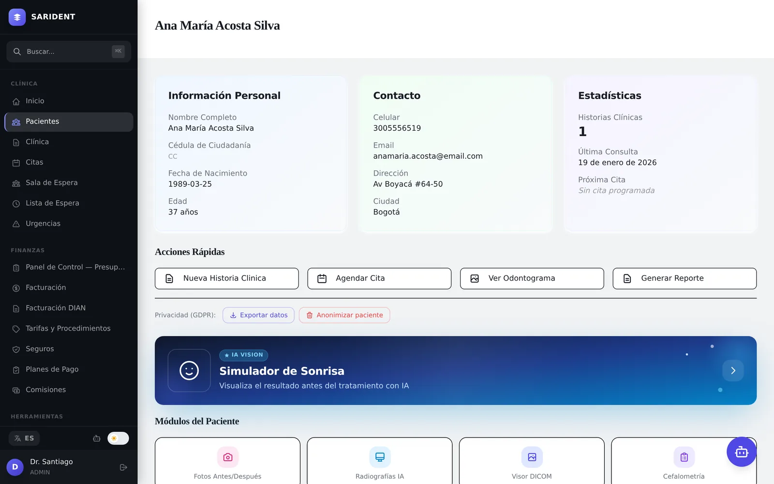Open the Radiografías IA monitor icon
The height and width of the screenshot is (484, 774).
pyautogui.click(x=380, y=457)
